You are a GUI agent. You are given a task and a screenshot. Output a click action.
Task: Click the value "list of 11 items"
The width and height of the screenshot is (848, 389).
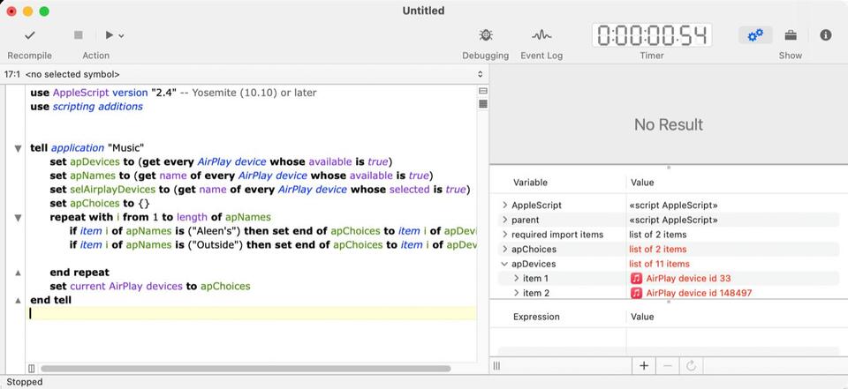pyautogui.click(x=659, y=264)
